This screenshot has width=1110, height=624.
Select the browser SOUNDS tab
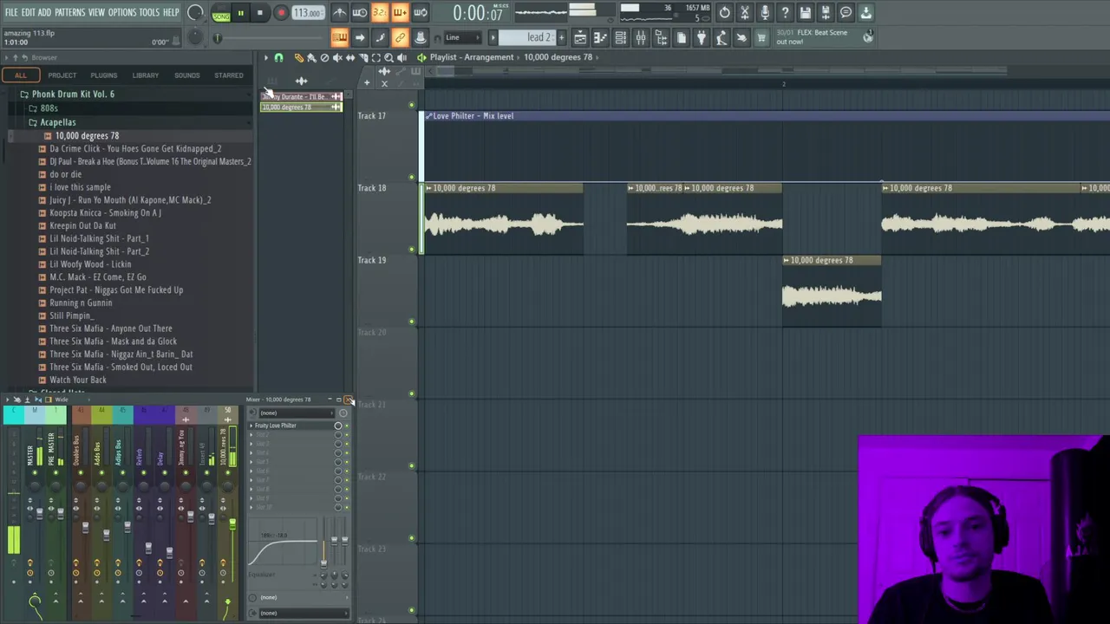point(186,75)
